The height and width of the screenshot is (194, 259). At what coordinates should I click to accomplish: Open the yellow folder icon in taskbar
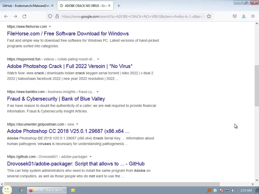pos(73,190)
